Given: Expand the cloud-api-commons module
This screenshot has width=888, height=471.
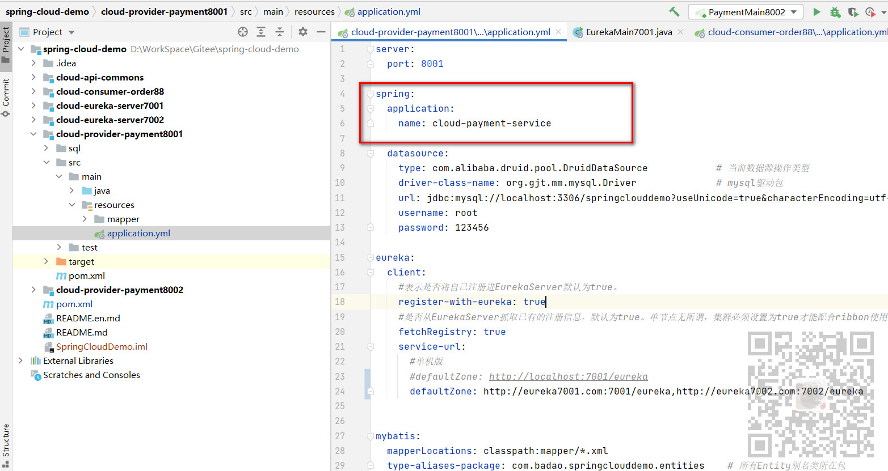Looking at the screenshot, I should (x=33, y=78).
